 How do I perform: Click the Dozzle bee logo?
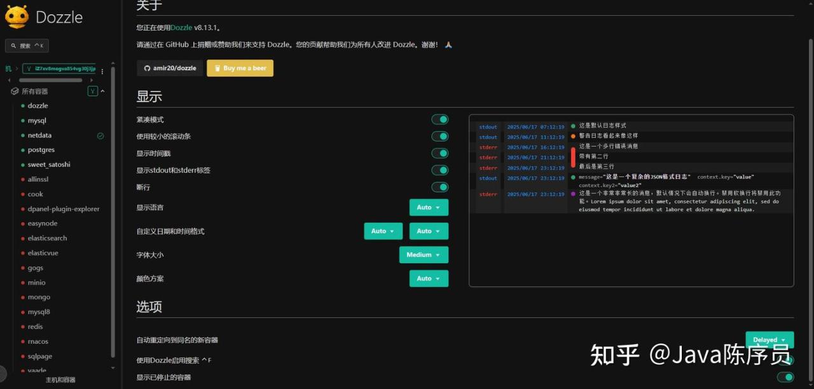[17, 17]
